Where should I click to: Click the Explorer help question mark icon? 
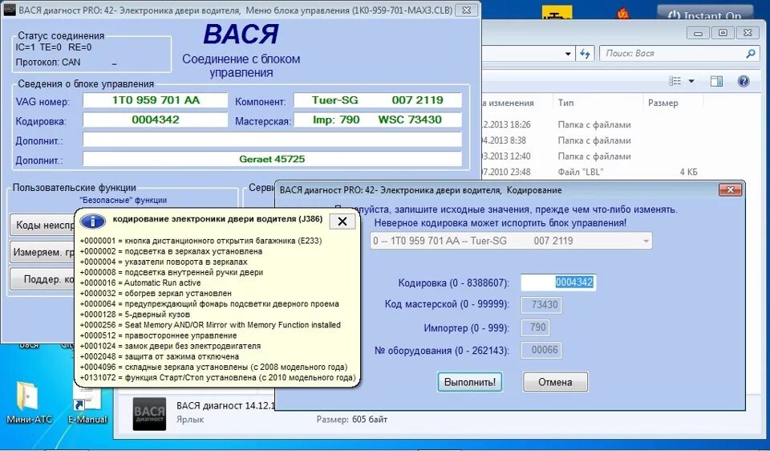[744, 81]
